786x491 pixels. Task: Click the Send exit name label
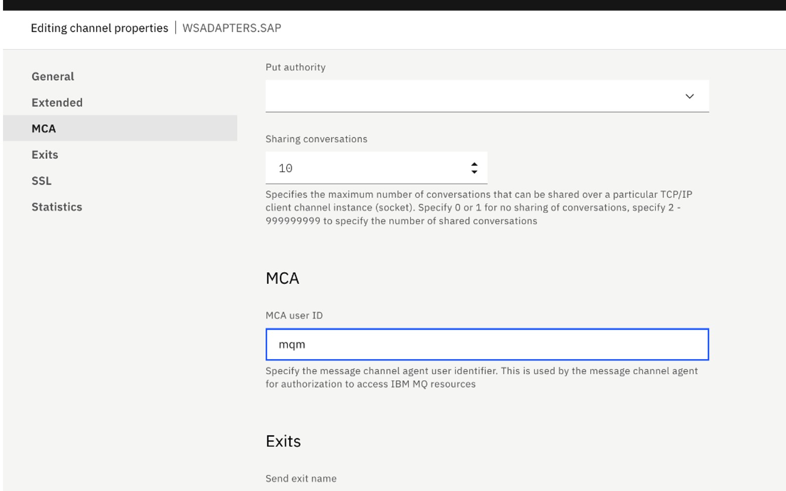point(301,478)
